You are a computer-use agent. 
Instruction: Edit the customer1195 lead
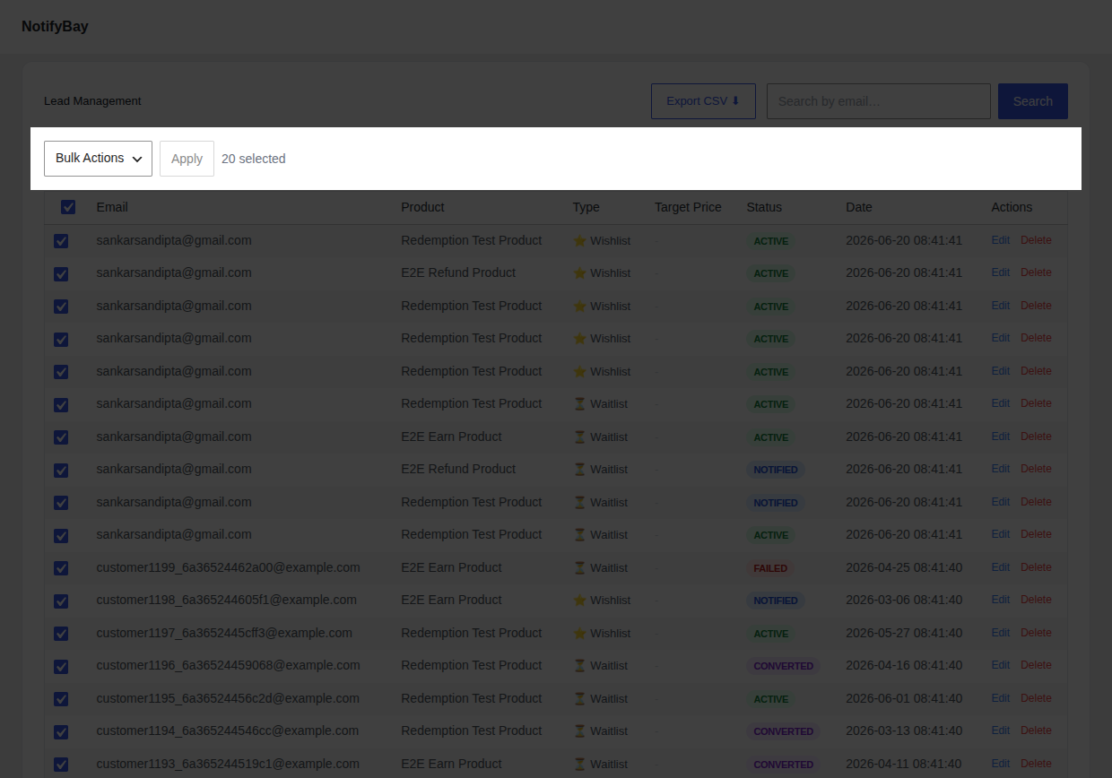coord(1000,698)
